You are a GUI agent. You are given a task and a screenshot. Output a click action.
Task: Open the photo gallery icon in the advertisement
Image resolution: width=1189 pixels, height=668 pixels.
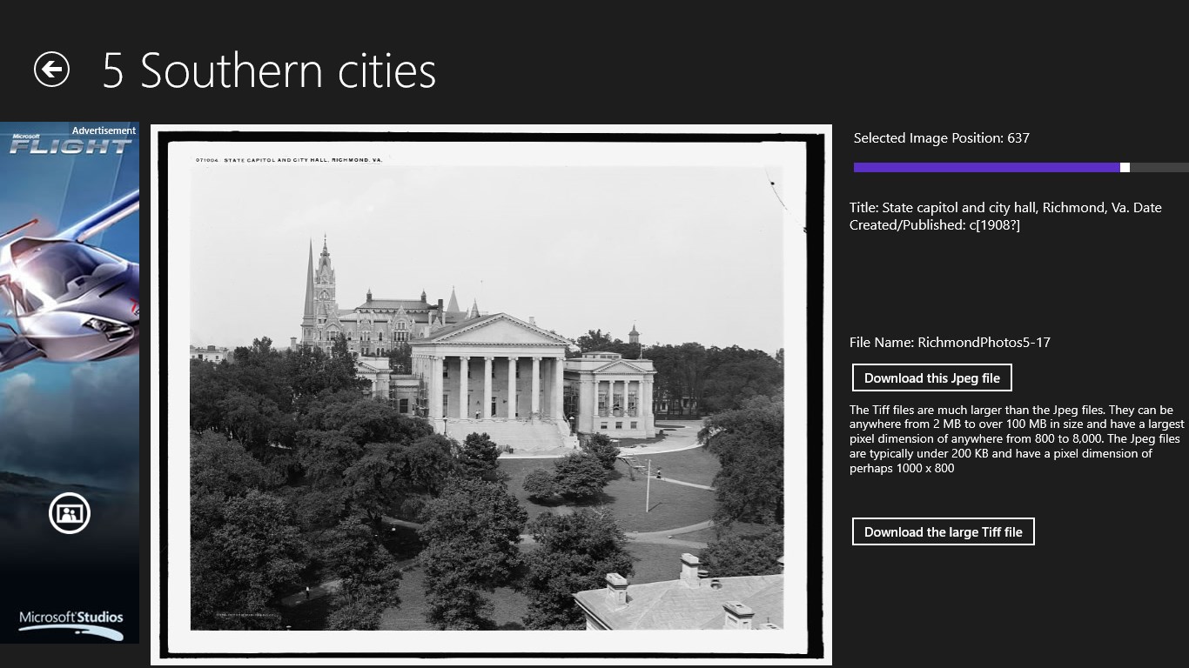[70, 513]
